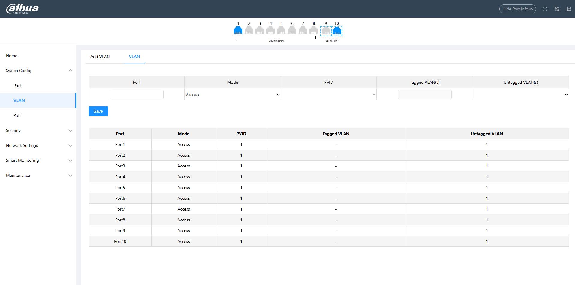575x285 pixels.
Task: Open the Mode dropdown showing Access
Action: pyautogui.click(x=232, y=95)
